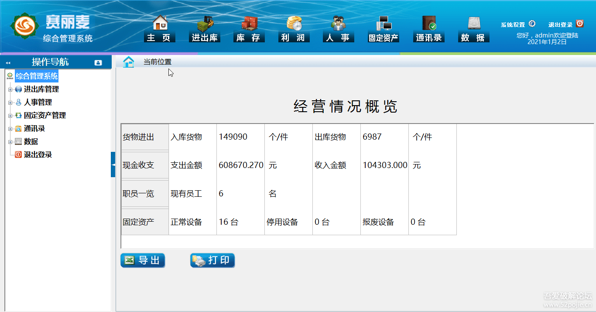Select 数据 in the navigation tree
Viewport: 596px width, 312px height.
point(31,142)
